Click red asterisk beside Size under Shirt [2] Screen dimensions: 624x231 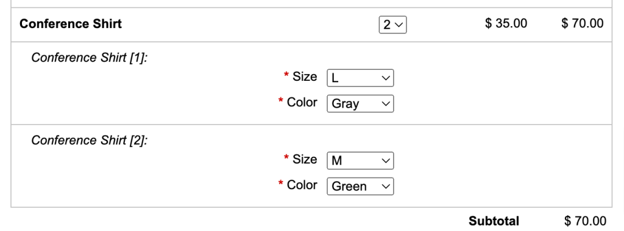click(x=286, y=157)
